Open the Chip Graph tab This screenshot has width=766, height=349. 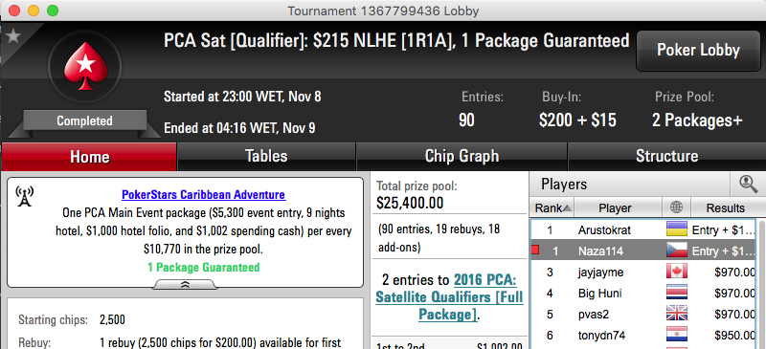pyautogui.click(x=462, y=156)
